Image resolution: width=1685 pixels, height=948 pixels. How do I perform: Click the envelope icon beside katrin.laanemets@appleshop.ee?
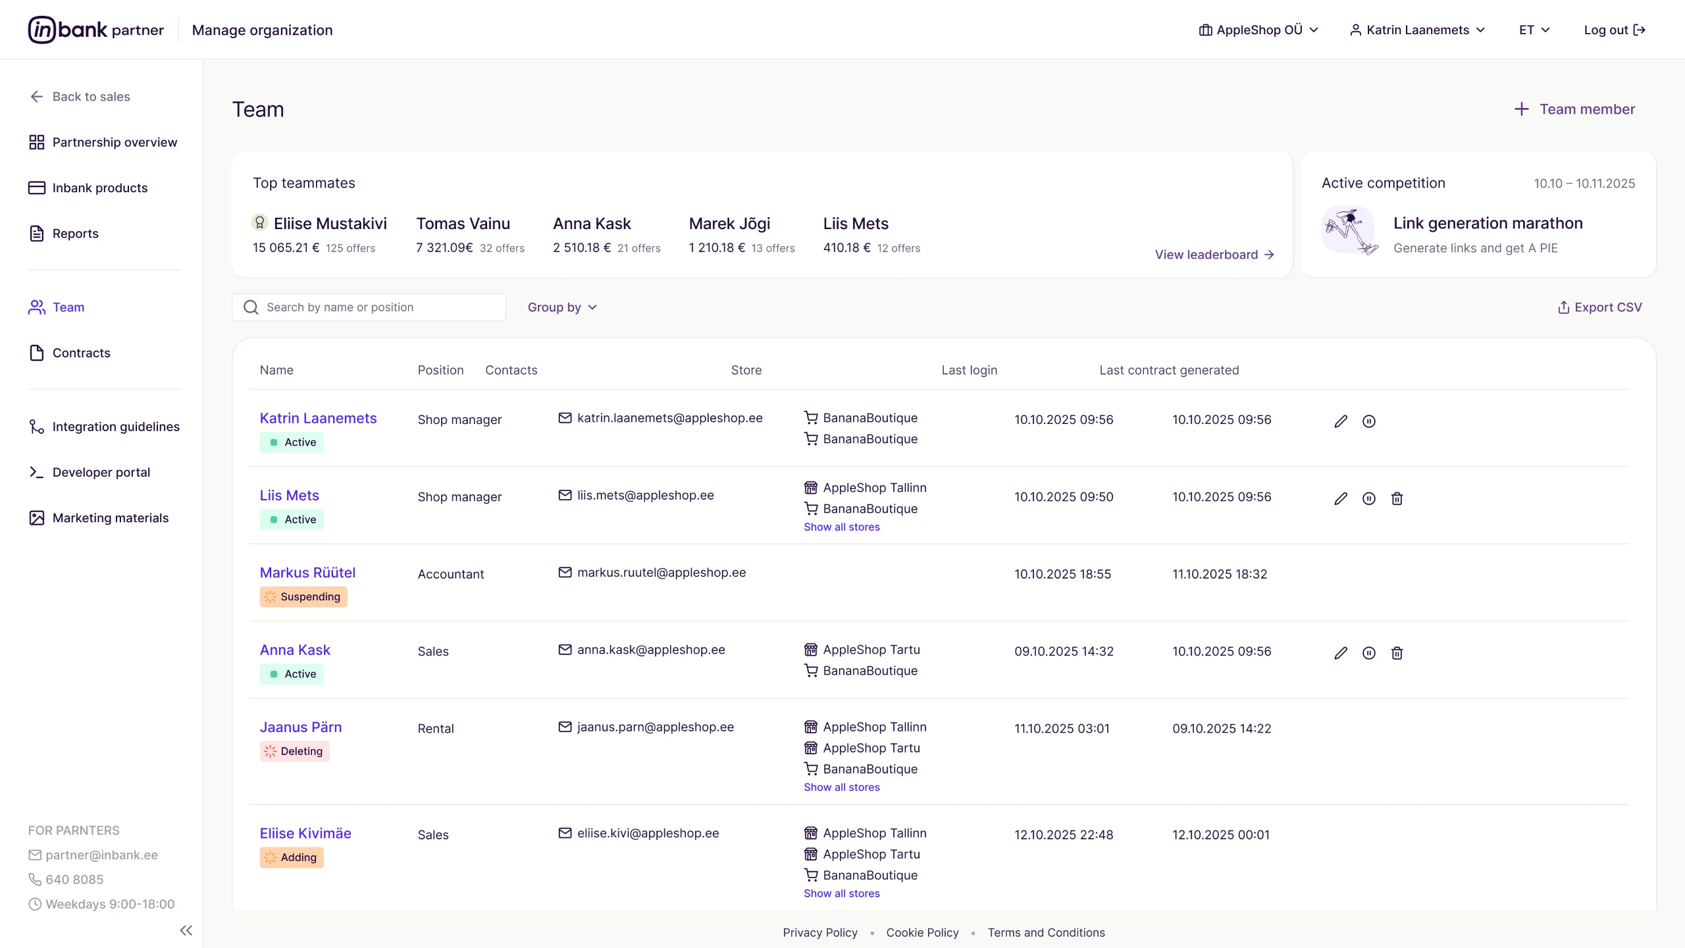pos(565,418)
